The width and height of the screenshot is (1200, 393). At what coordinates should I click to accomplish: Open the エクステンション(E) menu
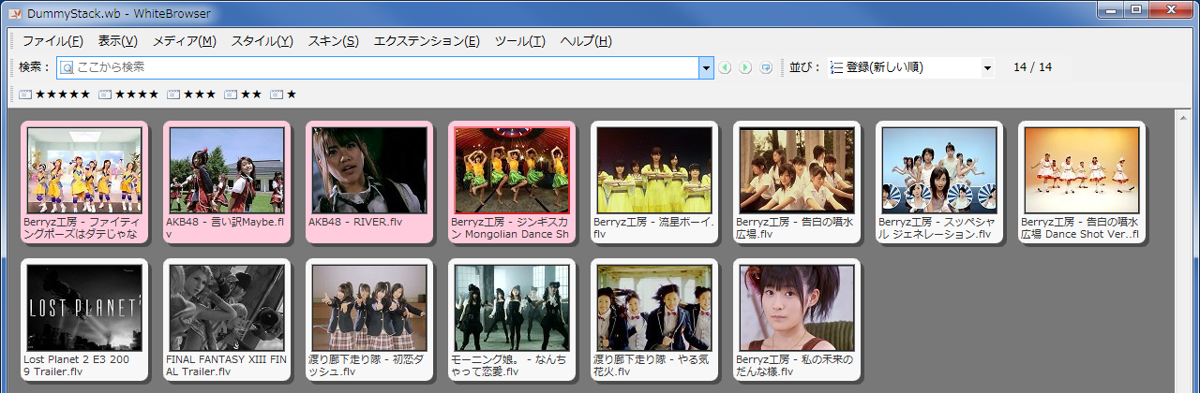(x=427, y=41)
